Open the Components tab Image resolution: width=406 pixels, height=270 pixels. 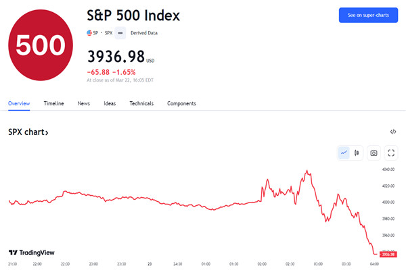tap(181, 103)
